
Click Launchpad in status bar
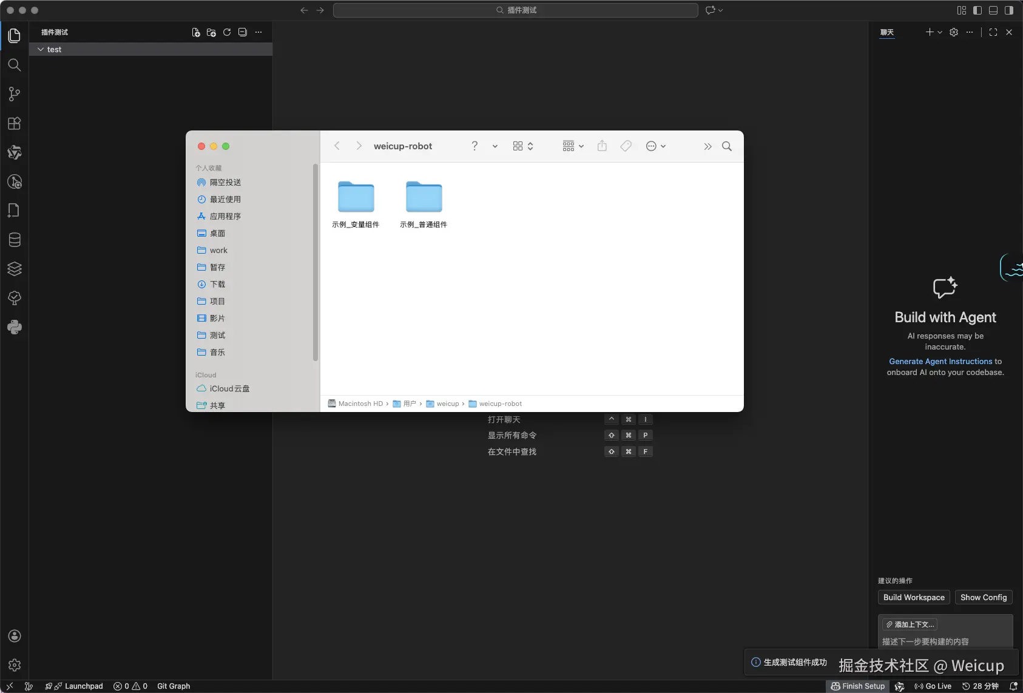click(x=74, y=686)
